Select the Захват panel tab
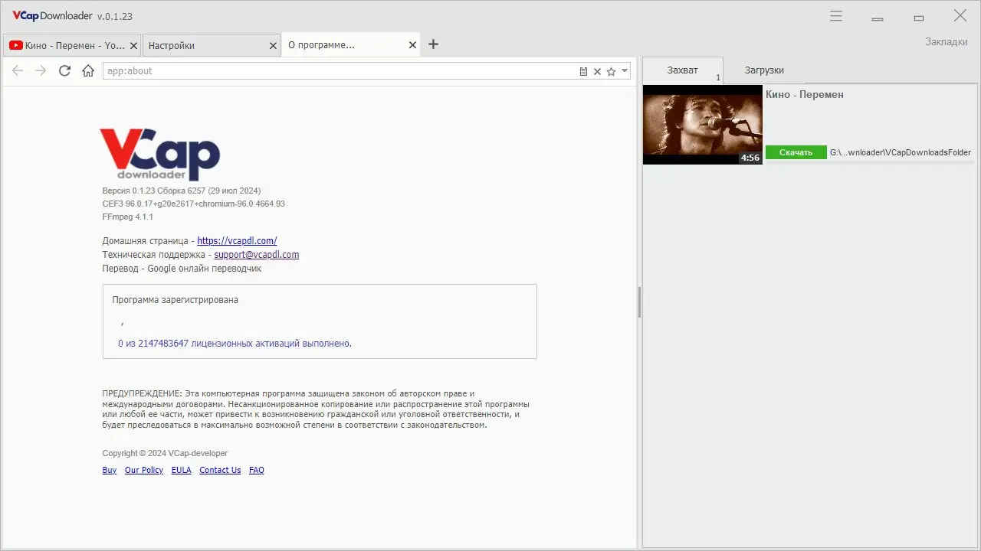The height and width of the screenshot is (551, 981). pos(681,70)
